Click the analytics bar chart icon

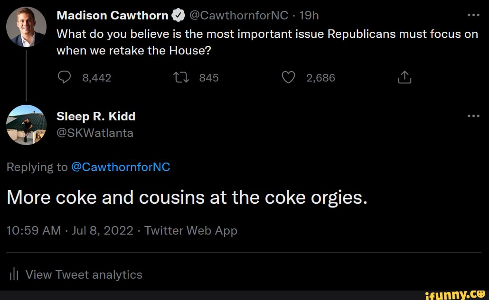[x=14, y=274]
